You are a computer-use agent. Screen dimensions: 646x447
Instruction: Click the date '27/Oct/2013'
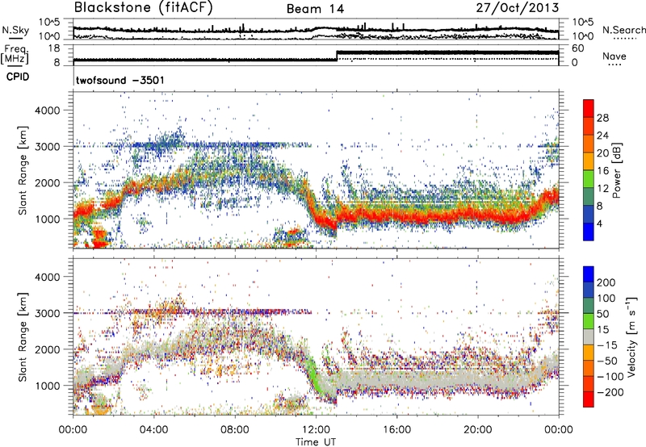[518, 8]
